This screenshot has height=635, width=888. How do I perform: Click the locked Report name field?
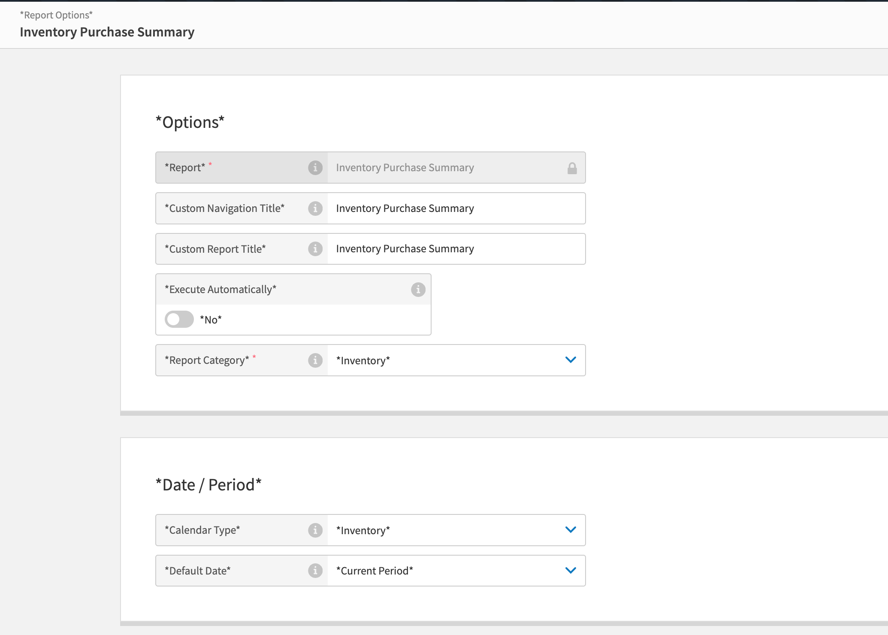446,167
